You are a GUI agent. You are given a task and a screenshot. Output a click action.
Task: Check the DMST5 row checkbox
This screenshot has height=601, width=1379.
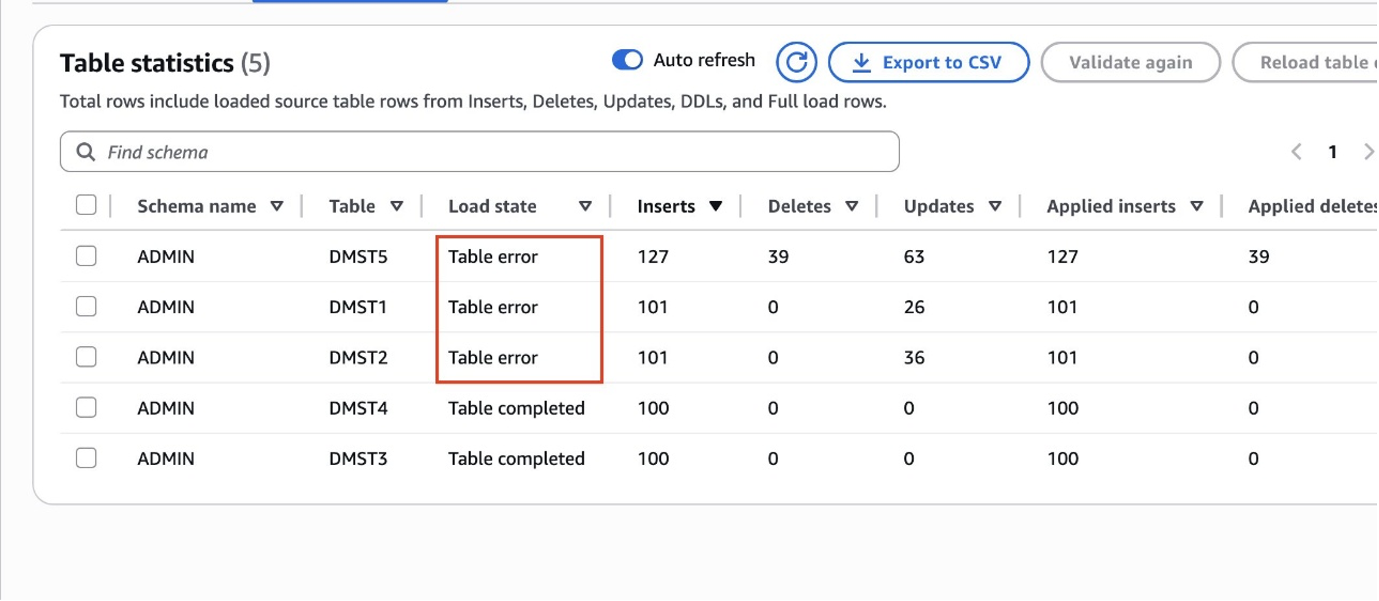click(x=86, y=256)
